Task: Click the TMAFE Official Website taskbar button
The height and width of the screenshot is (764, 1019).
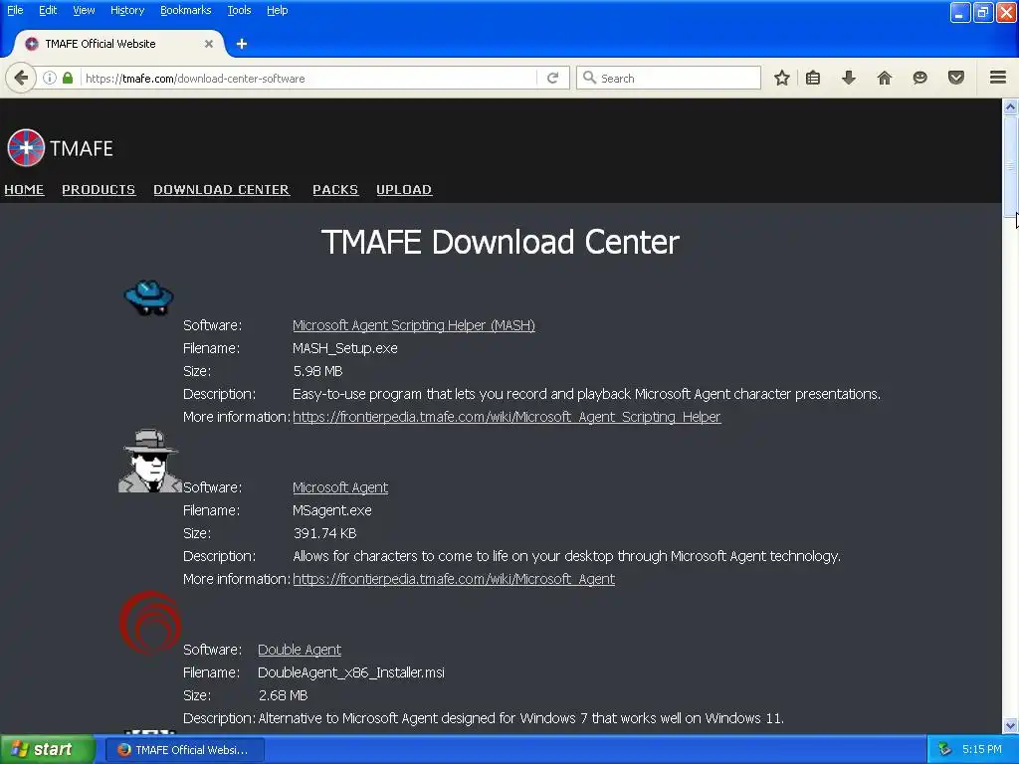Action: (185, 750)
